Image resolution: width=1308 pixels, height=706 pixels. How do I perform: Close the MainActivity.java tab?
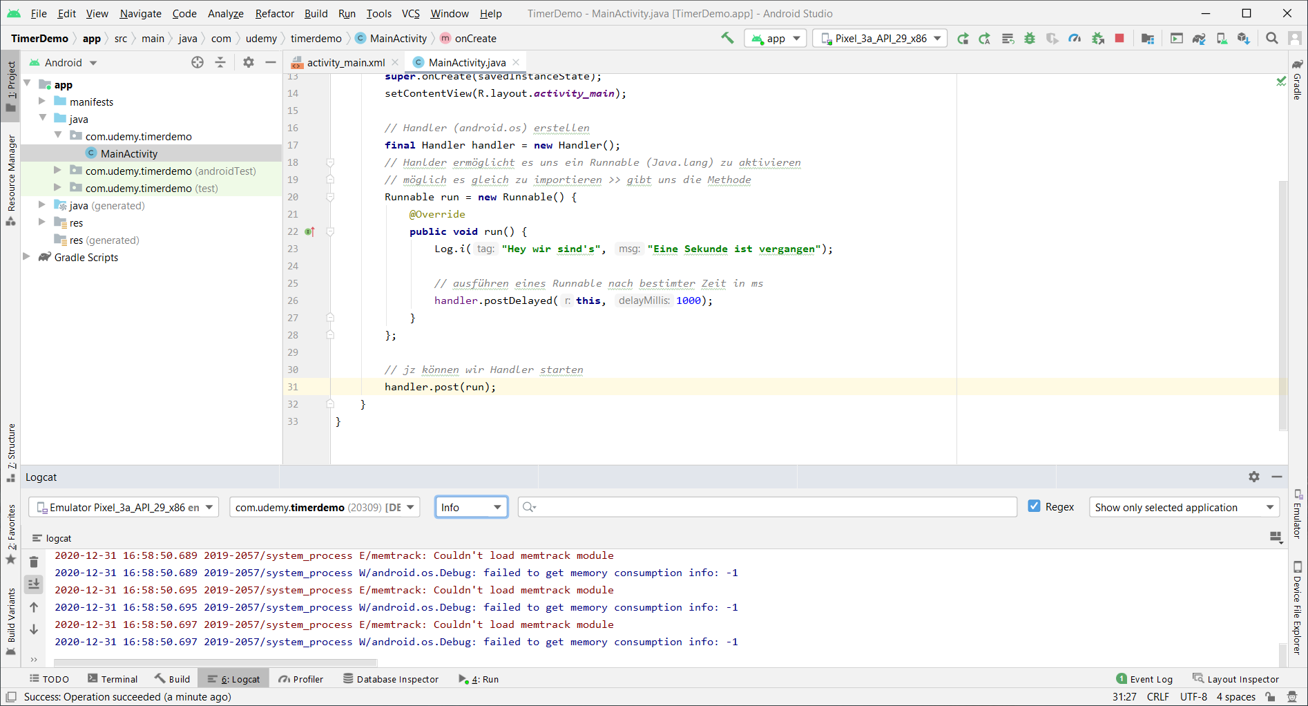click(x=516, y=62)
